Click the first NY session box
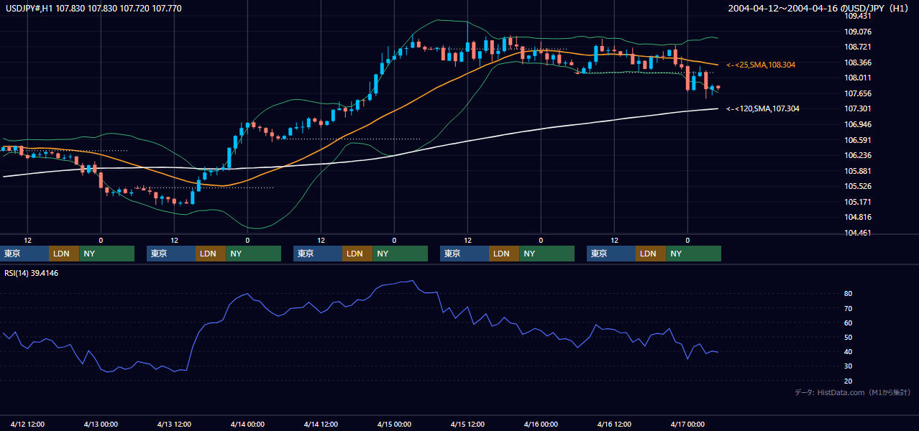This screenshot has height=431, width=919. (107, 254)
